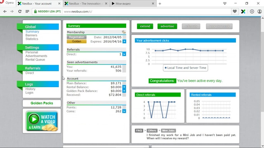
Task: Open Direct referrals sidebar link
Action: coord(30,73)
